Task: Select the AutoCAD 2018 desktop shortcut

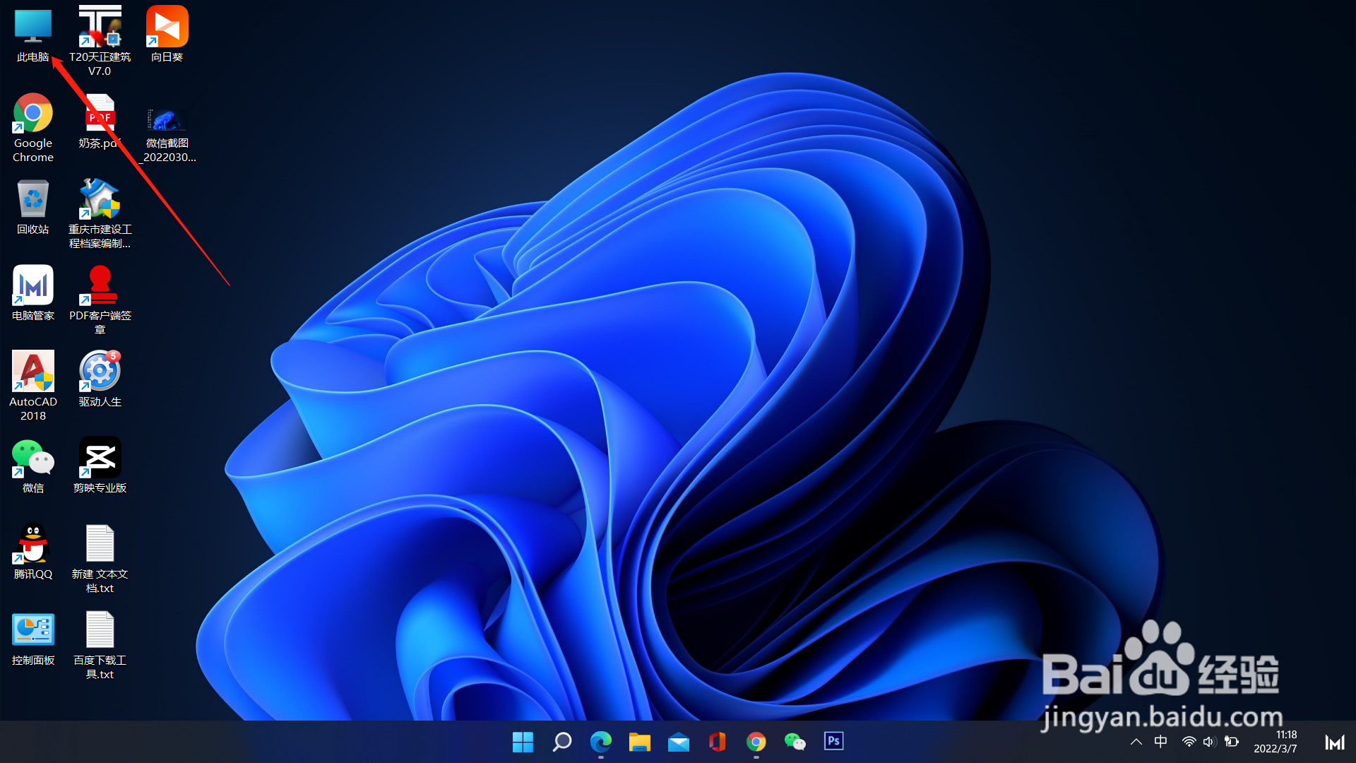Action: pos(33,372)
